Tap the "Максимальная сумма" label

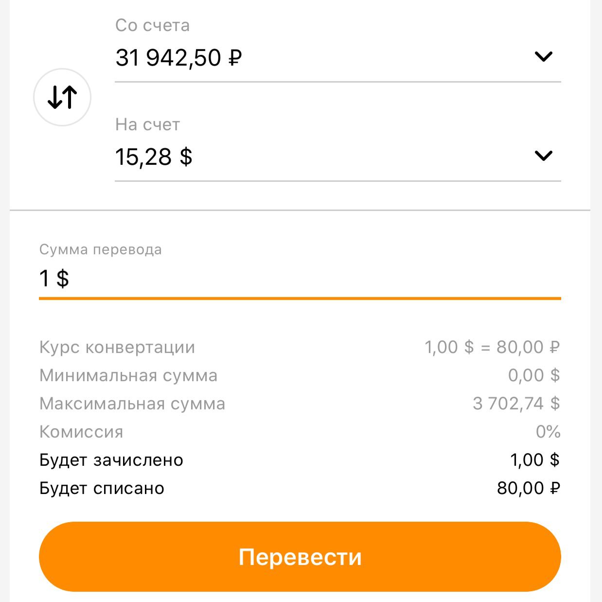(132, 404)
